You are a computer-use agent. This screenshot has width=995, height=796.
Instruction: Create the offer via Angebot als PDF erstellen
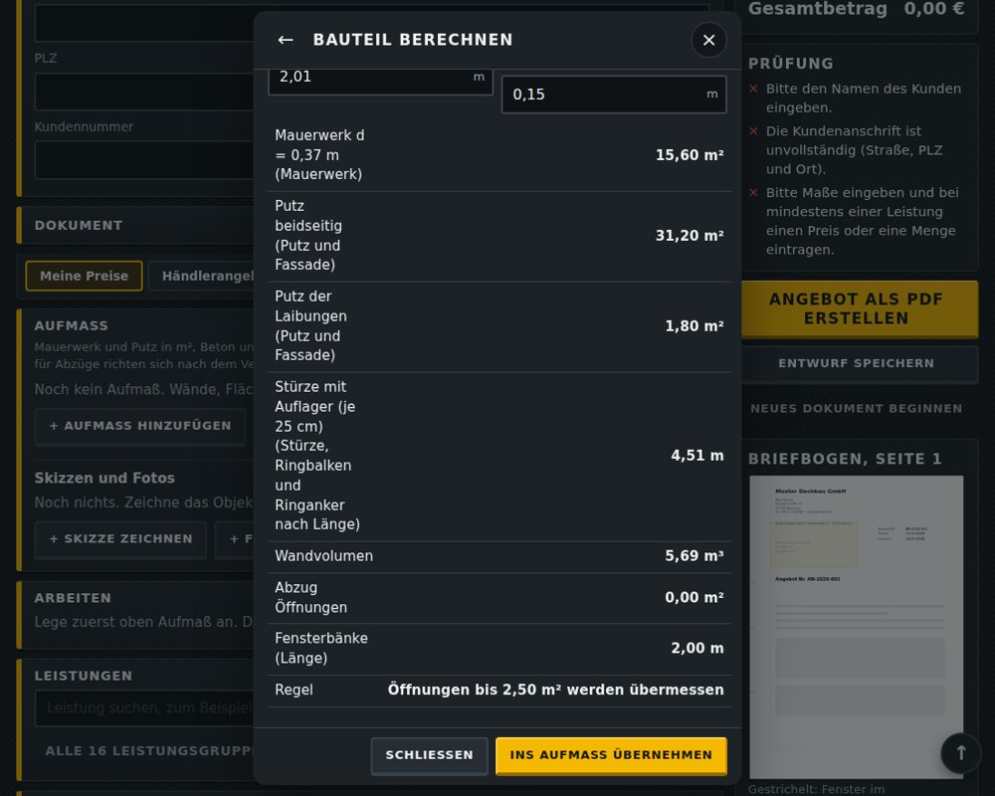[x=860, y=308]
